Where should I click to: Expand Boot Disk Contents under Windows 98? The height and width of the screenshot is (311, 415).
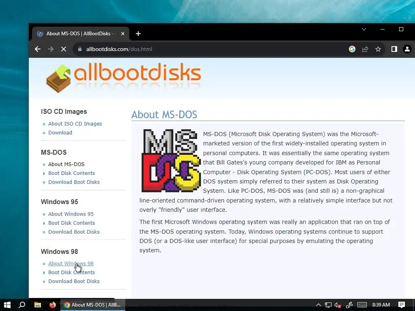pyautogui.click(x=71, y=273)
